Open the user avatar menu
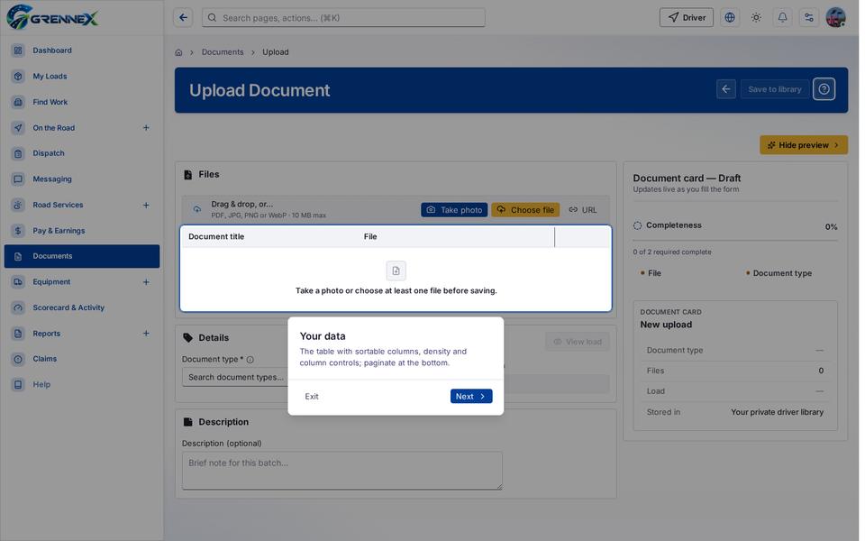This screenshot has width=865, height=541. (x=836, y=18)
